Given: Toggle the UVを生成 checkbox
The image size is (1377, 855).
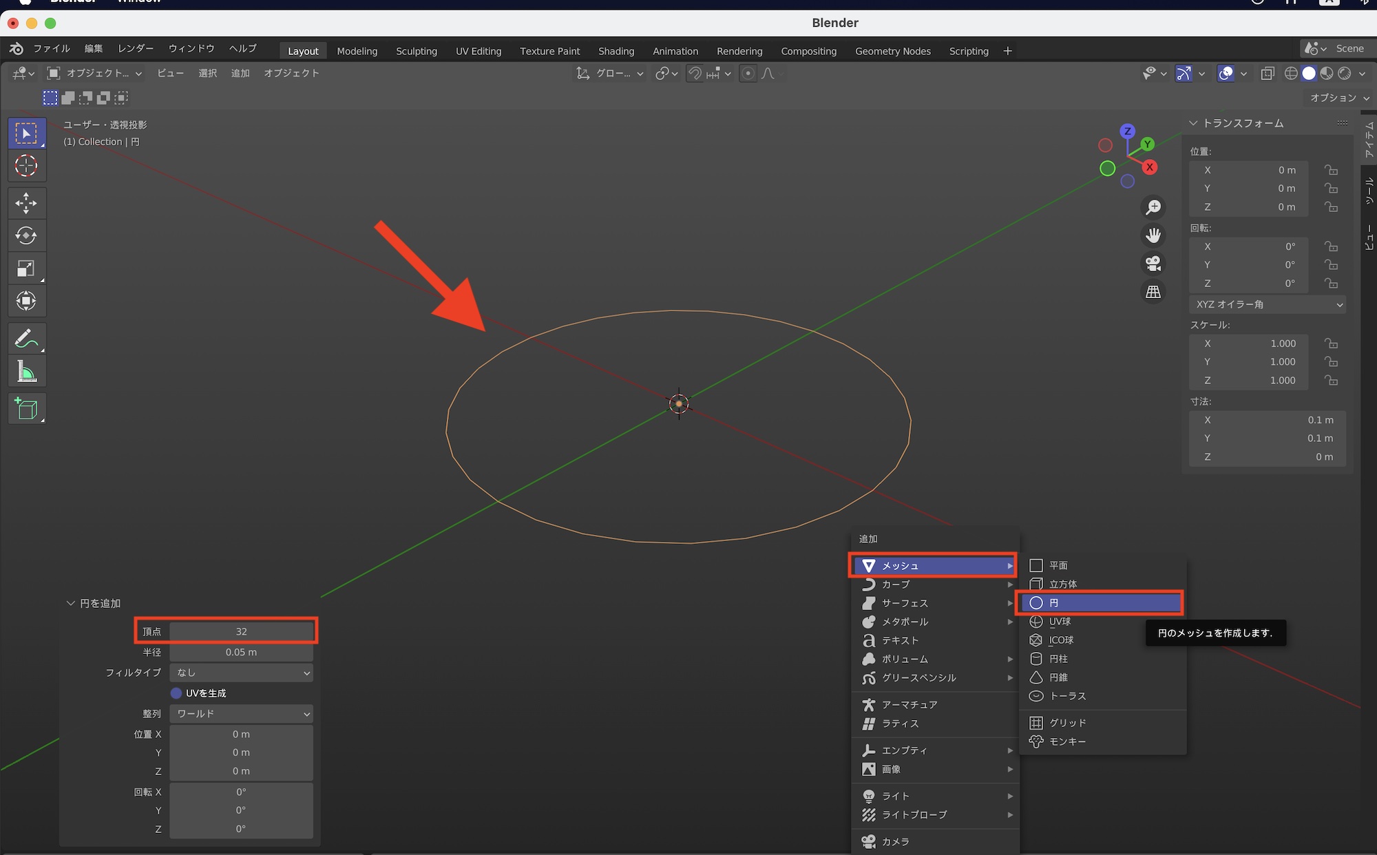Looking at the screenshot, I should 176,693.
